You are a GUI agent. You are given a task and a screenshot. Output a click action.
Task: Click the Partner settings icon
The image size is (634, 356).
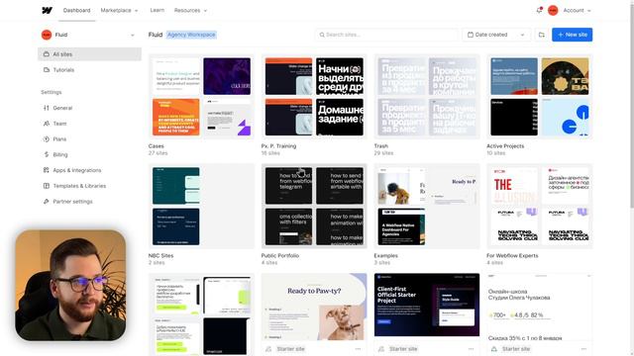pyautogui.click(x=47, y=202)
